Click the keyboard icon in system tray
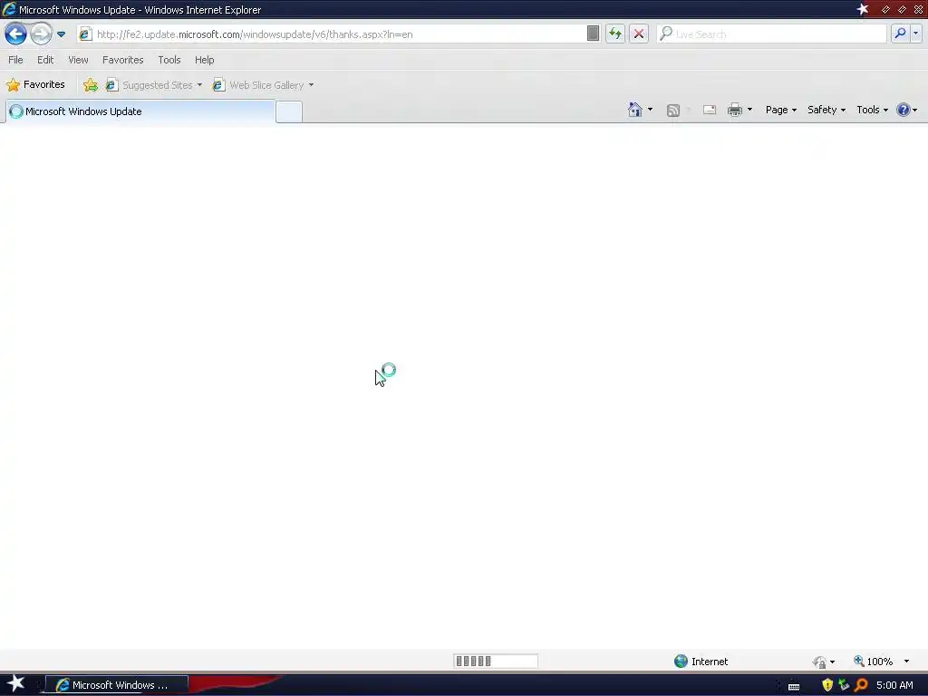This screenshot has width=928, height=696. (794, 686)
